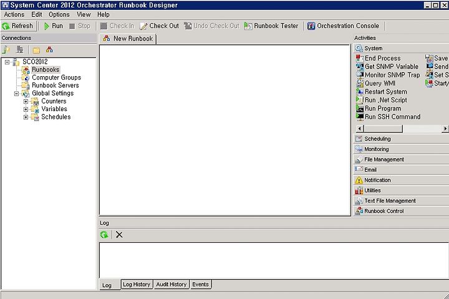Open the Actions menu
Screen dimensions: 449x299
tap(14, 14)
